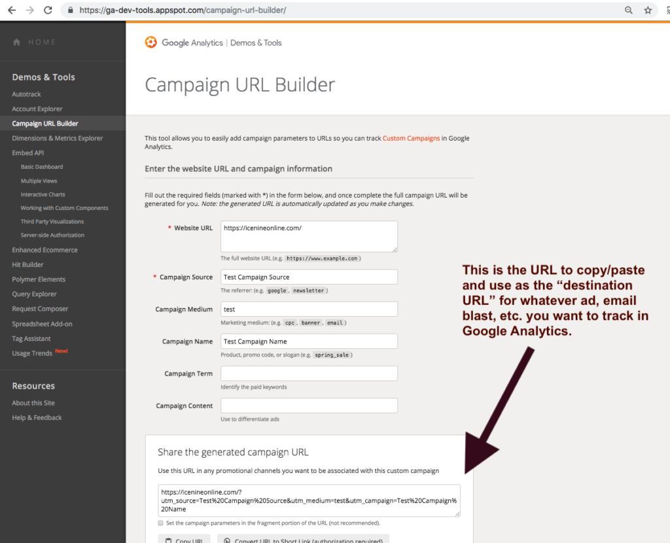Click the Demos & Tools header link
Viewport: 670px width, 543px height.
[256, 43]
